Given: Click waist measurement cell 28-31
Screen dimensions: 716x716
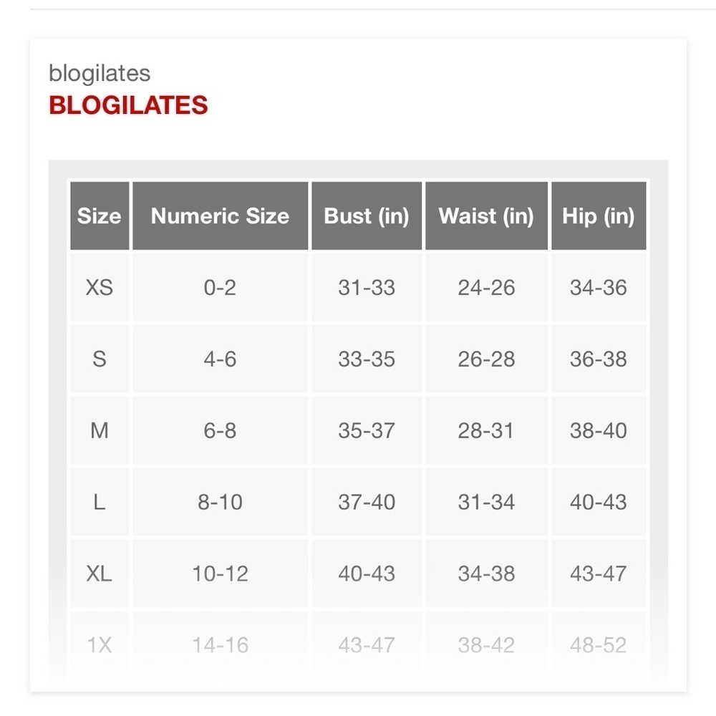Looking at the screenshot, I should click(486, 430).
